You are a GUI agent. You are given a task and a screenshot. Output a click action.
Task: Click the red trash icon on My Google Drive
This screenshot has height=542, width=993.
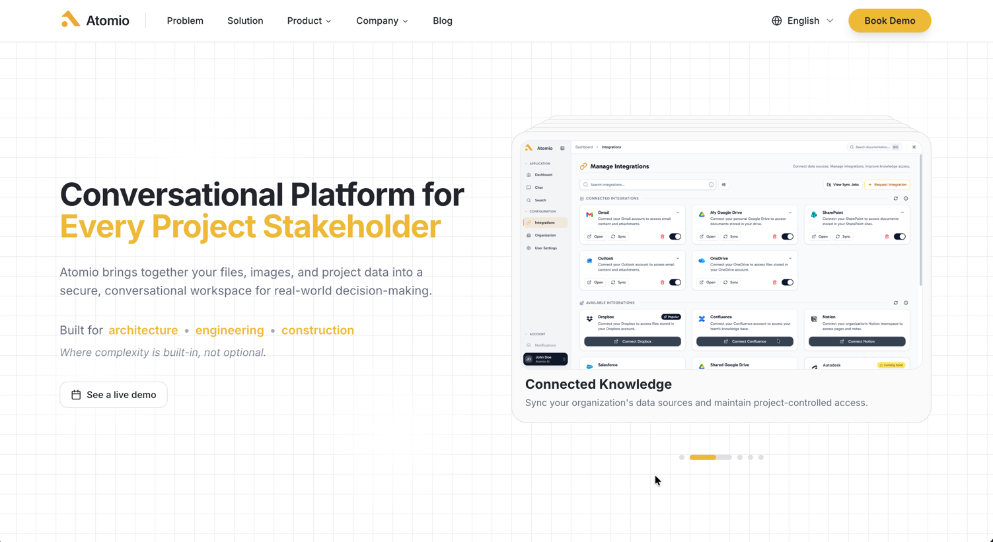pyautogui.click(x=775, y=236)
